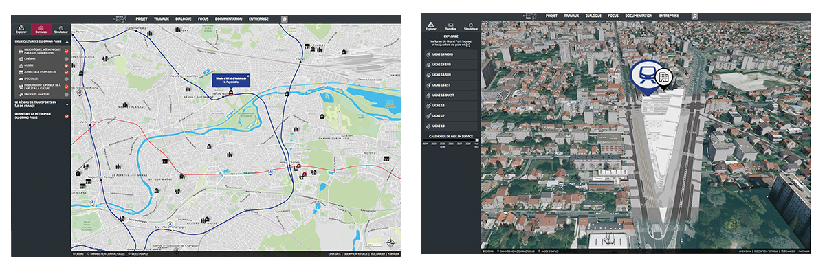Screen dimensions: 825x272
Task: Uncheck the Bibliothèques, médiathèques layer
Action: 67,52
